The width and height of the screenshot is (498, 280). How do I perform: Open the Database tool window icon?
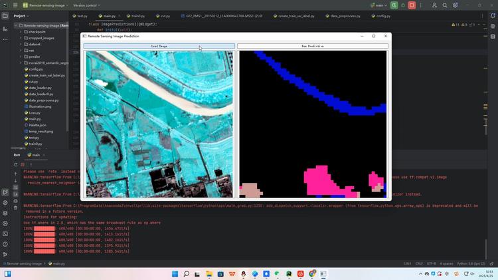click(493, 37)
